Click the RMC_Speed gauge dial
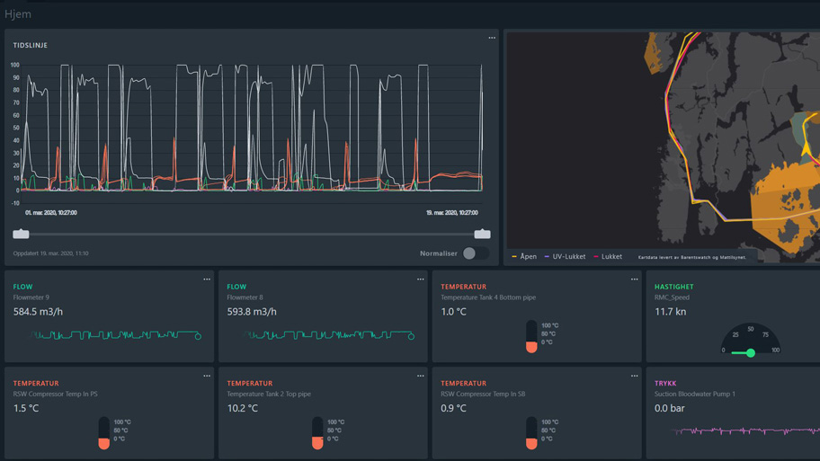This screenshot has height=461, width=820. (x=751, y=340)
